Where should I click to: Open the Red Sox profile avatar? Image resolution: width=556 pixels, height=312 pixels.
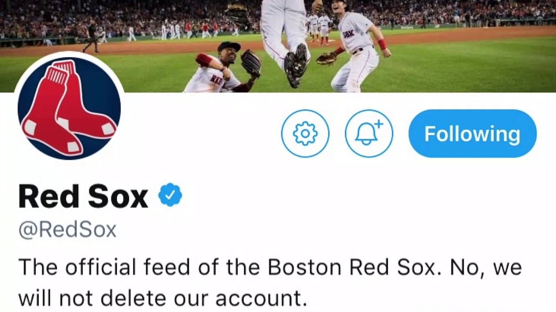point(69,108)
